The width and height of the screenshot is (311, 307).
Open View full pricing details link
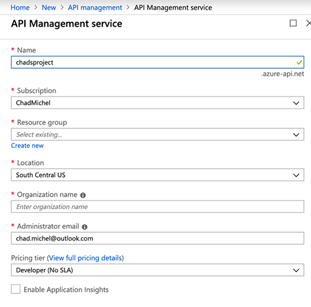tap(85, 258)
